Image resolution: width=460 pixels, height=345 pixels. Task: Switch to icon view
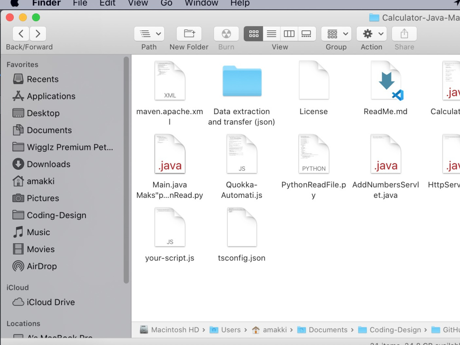pyautogui.click(x=253, y=34)
